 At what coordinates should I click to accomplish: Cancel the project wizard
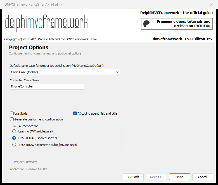203,177
